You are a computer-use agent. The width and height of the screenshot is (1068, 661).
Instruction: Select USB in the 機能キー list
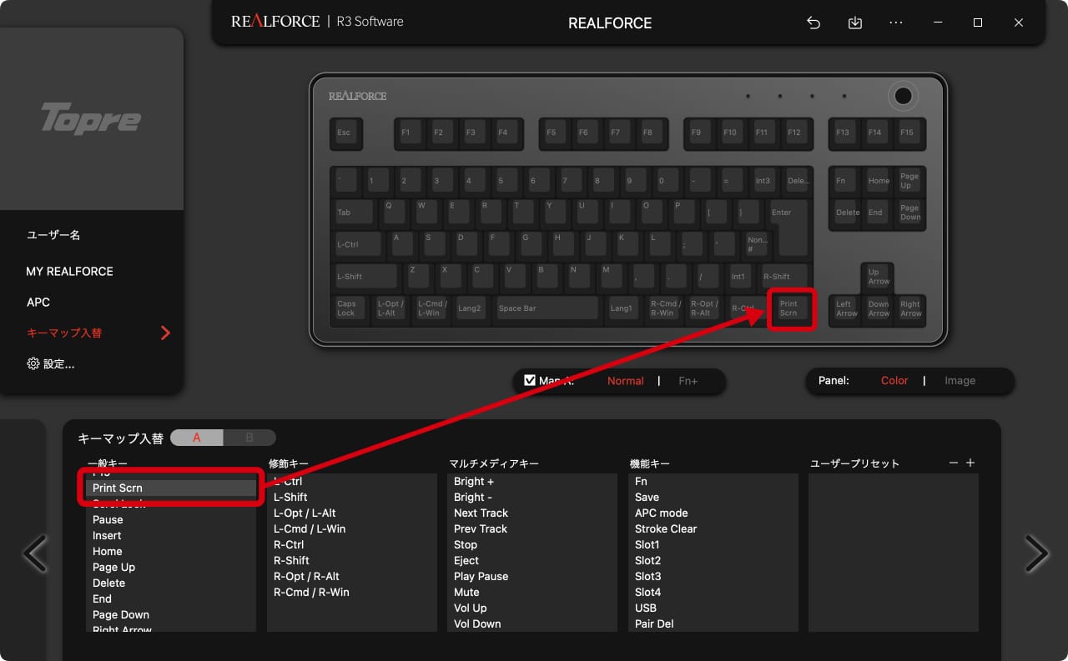tap(713, 608)
